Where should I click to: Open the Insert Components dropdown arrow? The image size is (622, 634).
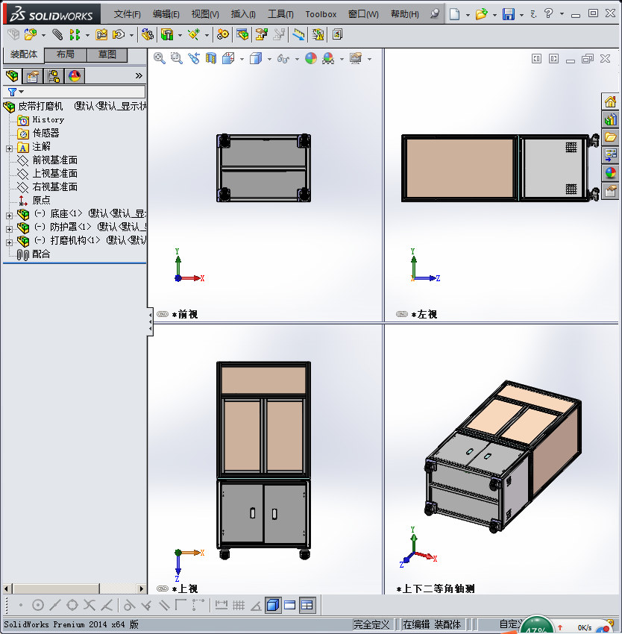43,35
